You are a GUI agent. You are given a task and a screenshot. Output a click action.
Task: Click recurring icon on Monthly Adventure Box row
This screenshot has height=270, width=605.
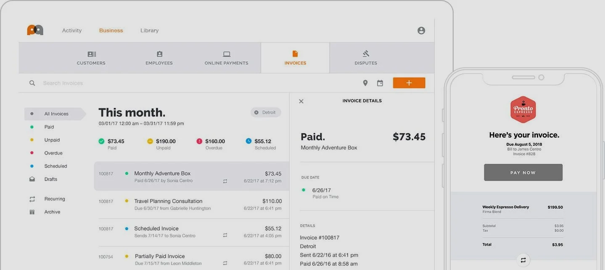coord(225,181)
